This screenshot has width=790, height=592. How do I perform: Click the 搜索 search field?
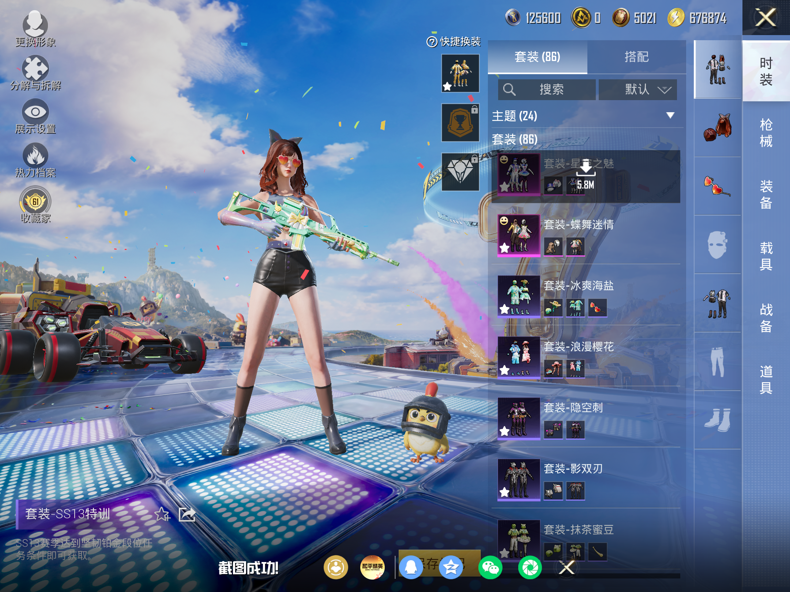click(x=547, y=90)
